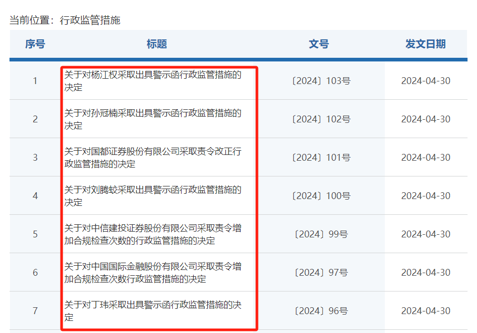Click the 发文日期 column header

tap(425, 44)
